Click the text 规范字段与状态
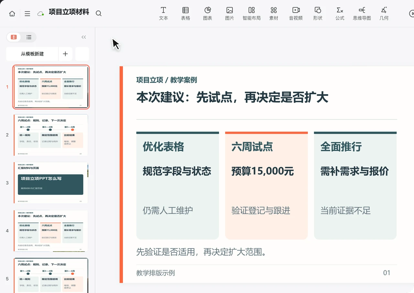The height and width of the screenshot is (293, 414). (177, 171)
